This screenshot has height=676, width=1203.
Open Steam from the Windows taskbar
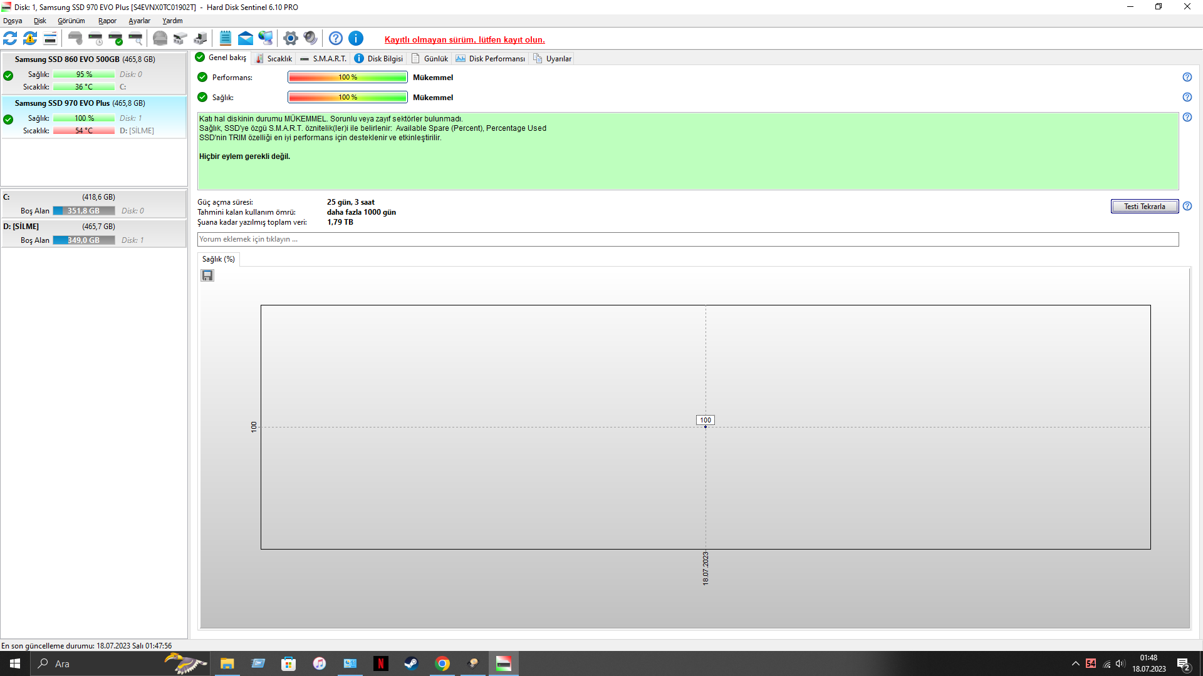(411, 663)
